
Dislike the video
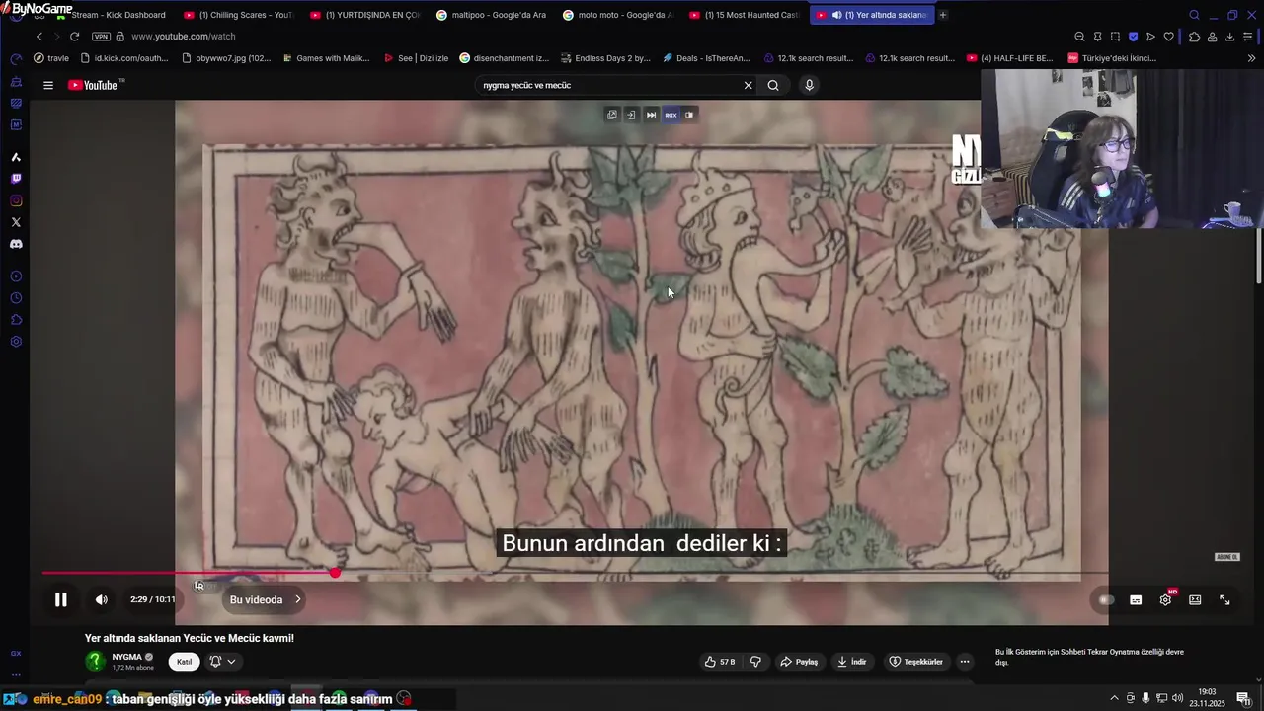point(755,662)
